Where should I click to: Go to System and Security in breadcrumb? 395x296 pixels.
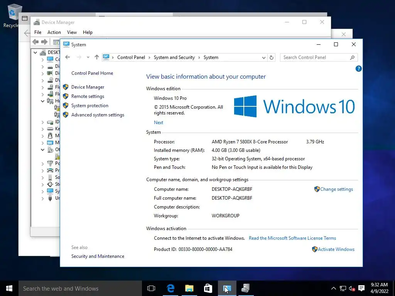click(x=174, y=57)
